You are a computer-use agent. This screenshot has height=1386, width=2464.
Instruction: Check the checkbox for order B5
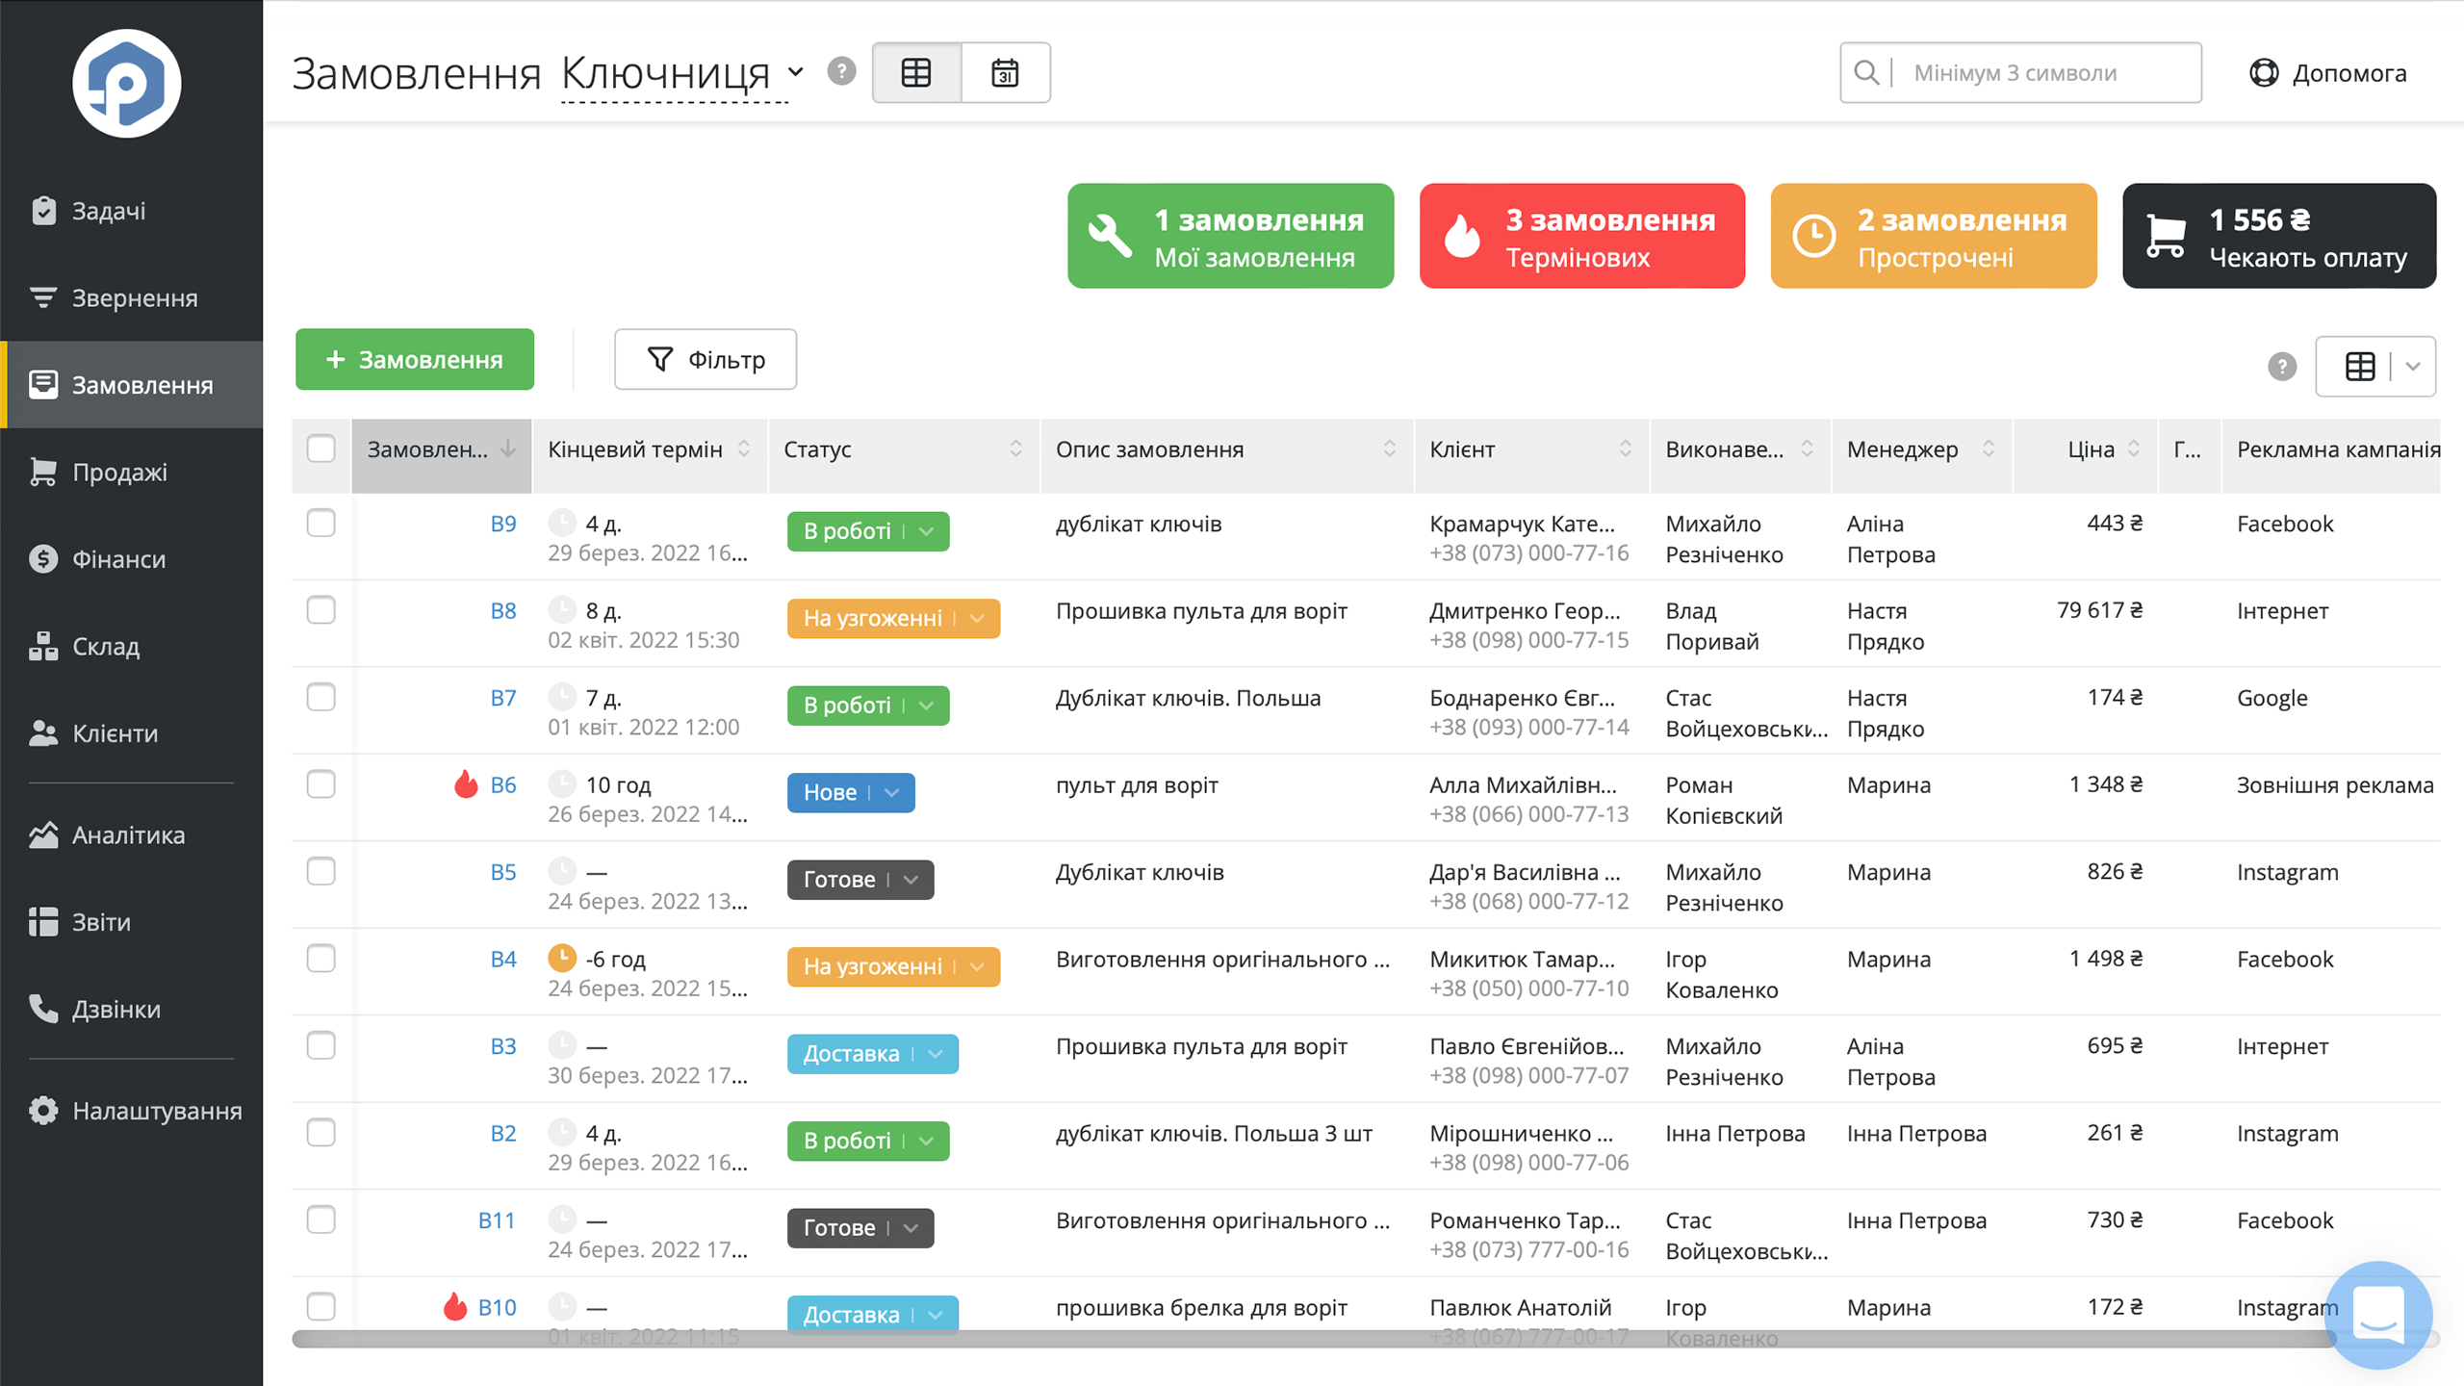[x=321, y=871]
